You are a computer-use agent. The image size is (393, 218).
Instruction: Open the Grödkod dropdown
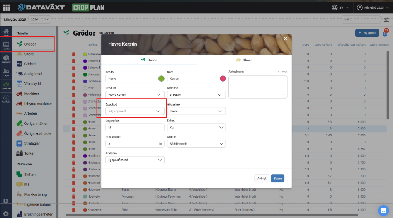coord(196,95)
